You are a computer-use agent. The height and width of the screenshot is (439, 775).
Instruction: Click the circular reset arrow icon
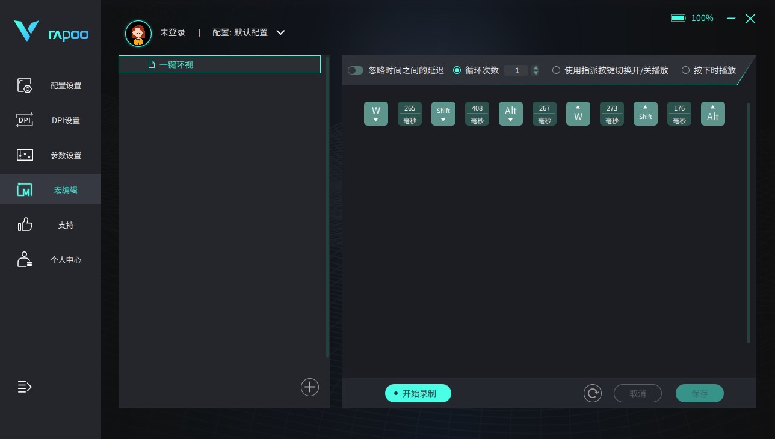click(593, 393)
